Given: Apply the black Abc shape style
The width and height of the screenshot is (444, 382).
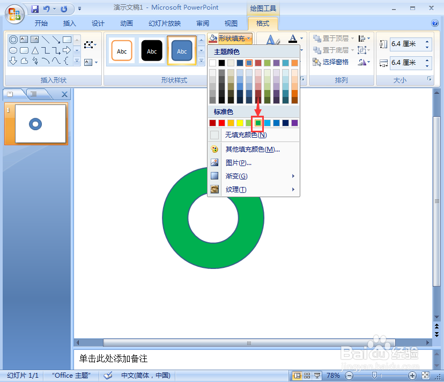Looking at the screenshot, I should [152, 51].
